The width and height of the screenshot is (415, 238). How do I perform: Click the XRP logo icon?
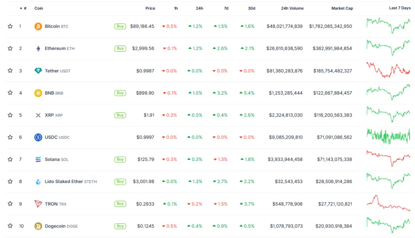click(x=38, y=115)
